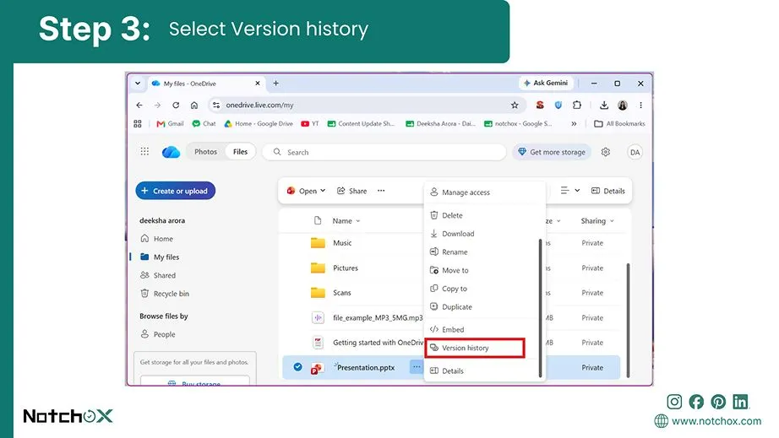Visit Notchox LinkedIn page
The image size is (779, 438).
(740, 402)
